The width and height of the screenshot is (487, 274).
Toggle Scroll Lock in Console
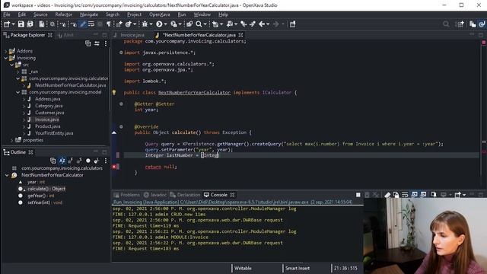[396, 195]
